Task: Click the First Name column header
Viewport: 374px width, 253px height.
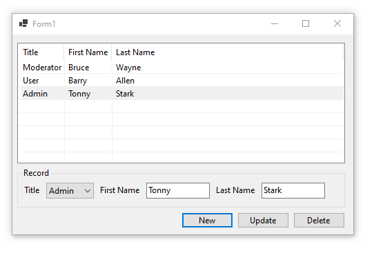Action: pos(88,52)
